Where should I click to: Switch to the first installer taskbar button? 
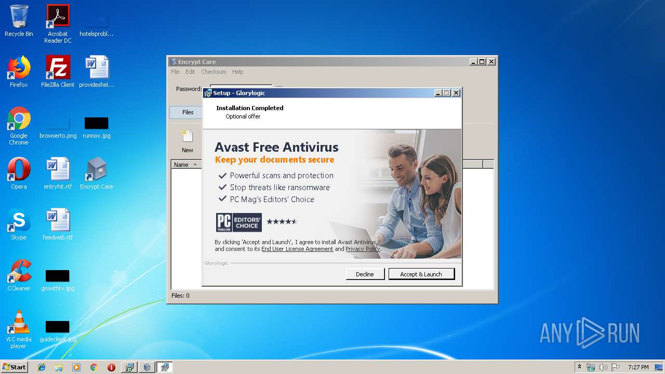point(129,367)
